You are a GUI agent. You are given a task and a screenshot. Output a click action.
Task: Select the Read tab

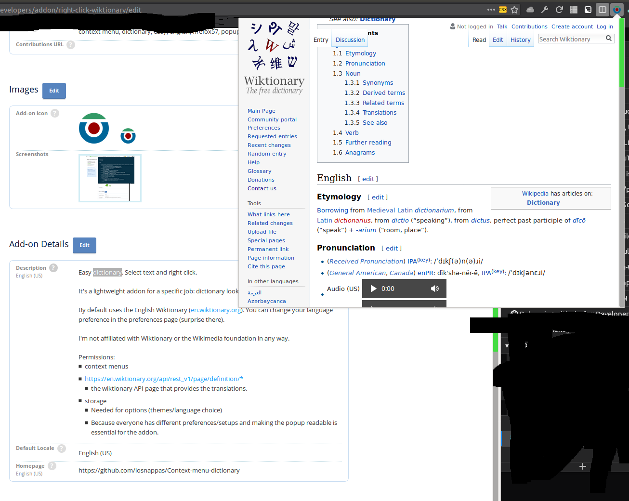point(479,40)
